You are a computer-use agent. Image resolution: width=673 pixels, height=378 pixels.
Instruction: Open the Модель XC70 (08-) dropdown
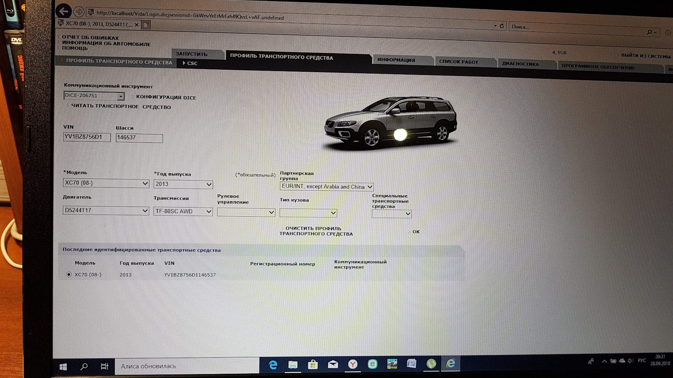coord(106,183)
